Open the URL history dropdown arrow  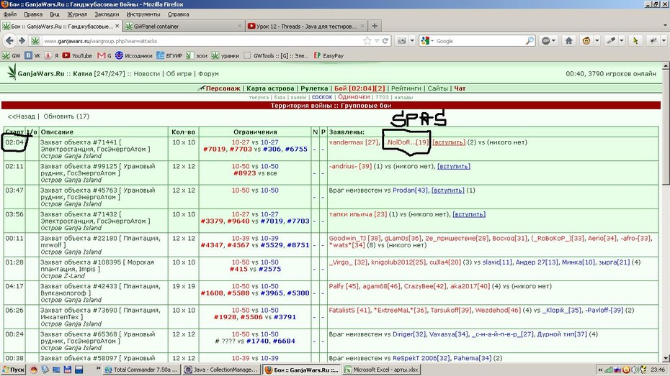pos(377,41)
